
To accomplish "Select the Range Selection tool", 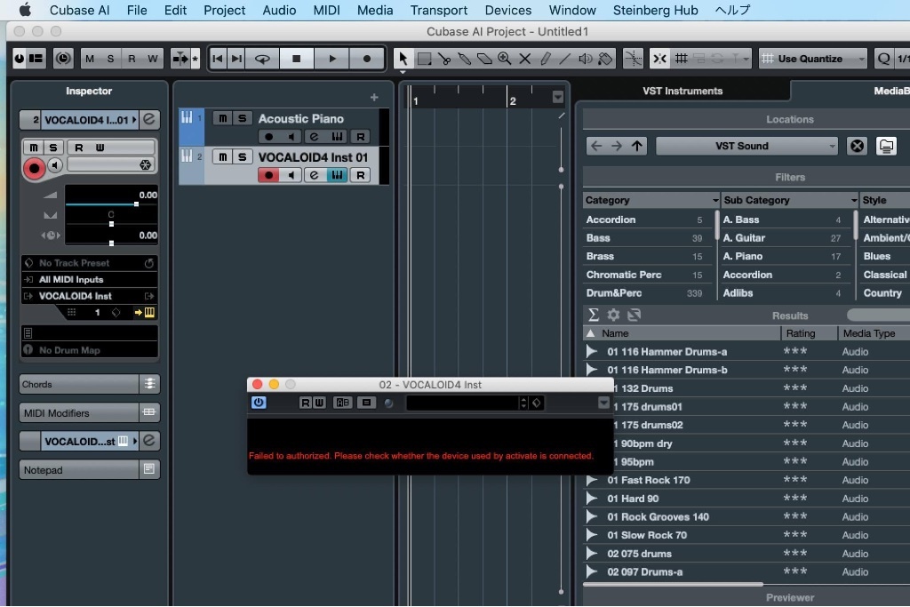I will 424,59.
